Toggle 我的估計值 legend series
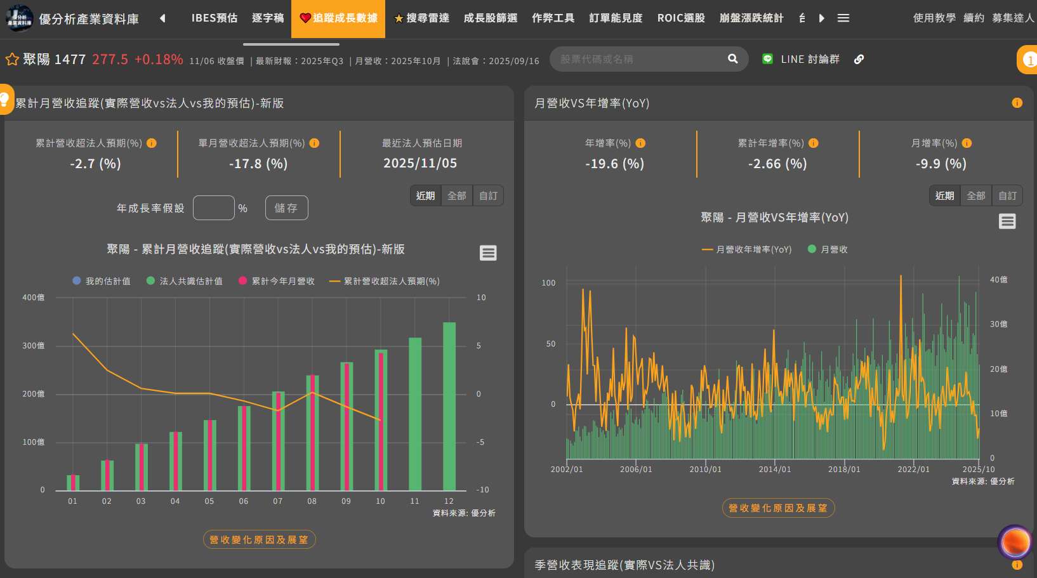Image resolution: width=1037 pixels, height=578 pixels. tap(102, 281)
